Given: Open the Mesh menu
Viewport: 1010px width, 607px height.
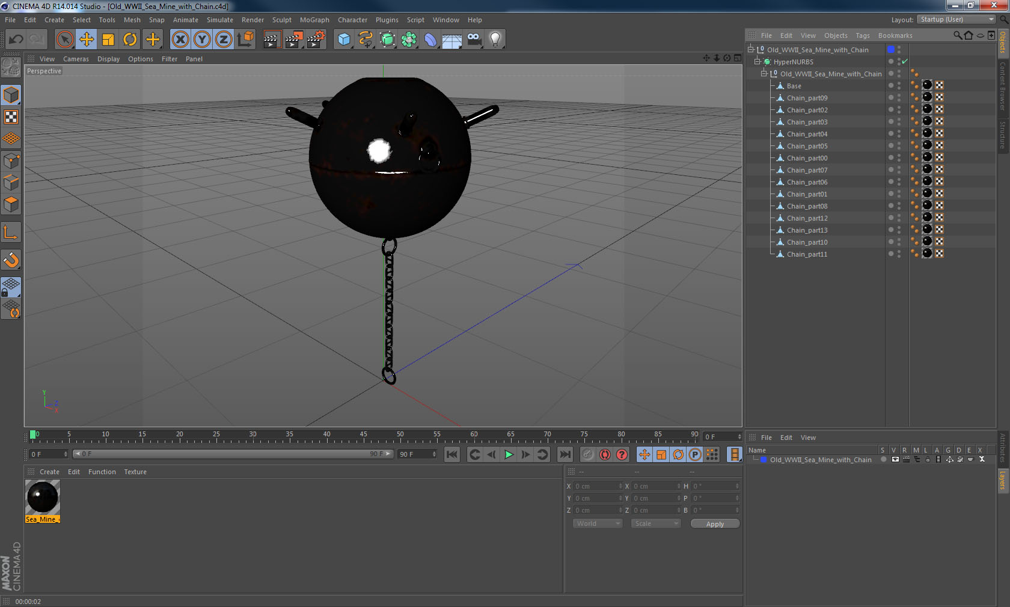Looking at the screenshot, I should pyautogui.click(x=132, y=20).
